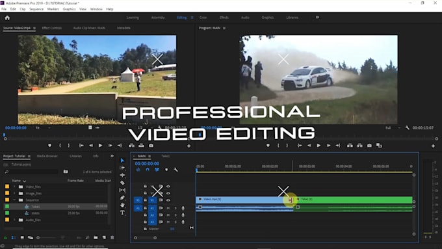Image resolution: width=442 pixels, height=249 pixels.
Task: Select the Pen tool
Action: click(122, 198)
